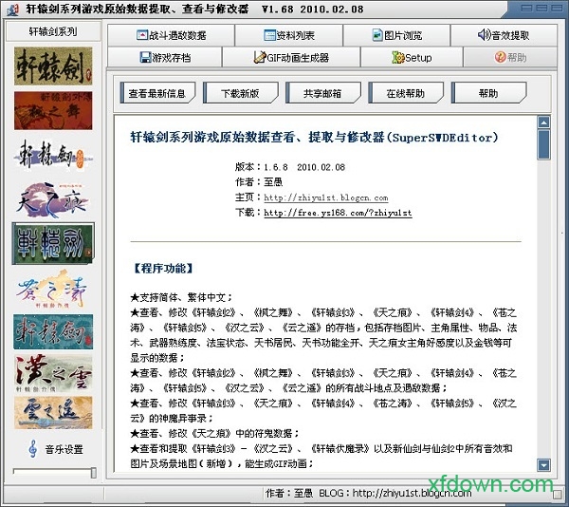Switch to the 资料列表 tab
Image resolution: width=569 pixels, height=507 pixels.
[290, 35]
